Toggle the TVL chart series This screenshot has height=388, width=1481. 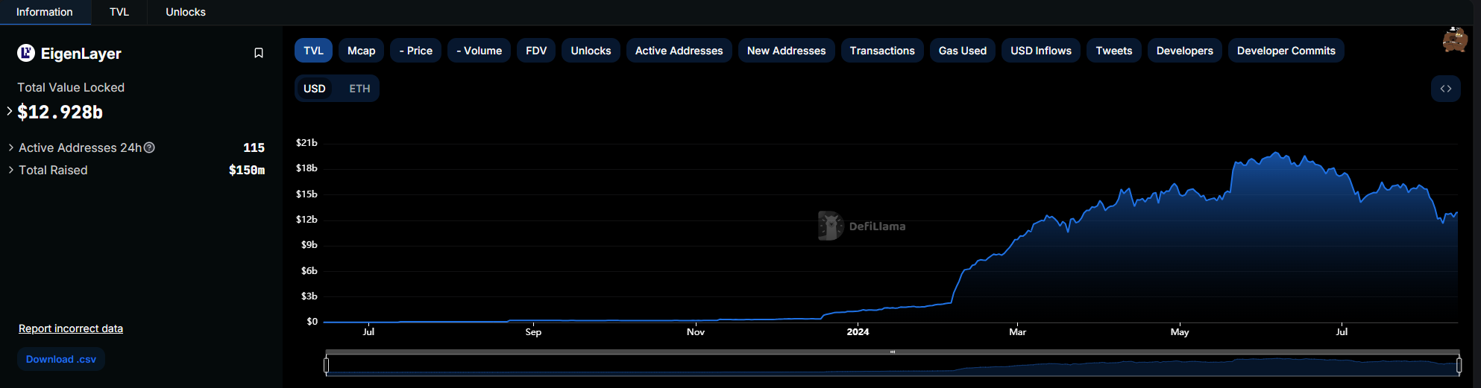[x=313, y=51]
